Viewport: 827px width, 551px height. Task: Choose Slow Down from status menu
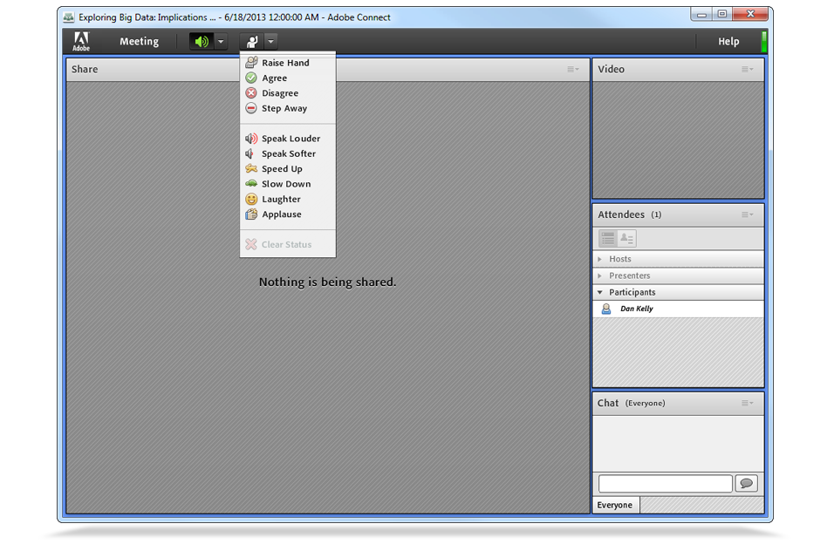(x=288, y=184)
